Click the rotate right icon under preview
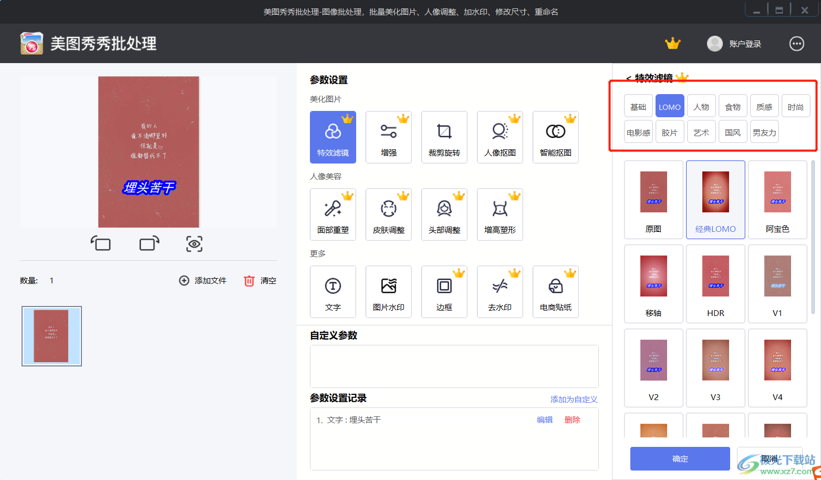The width and height of the screenshot is (821, 480). [x=149, y=243]
